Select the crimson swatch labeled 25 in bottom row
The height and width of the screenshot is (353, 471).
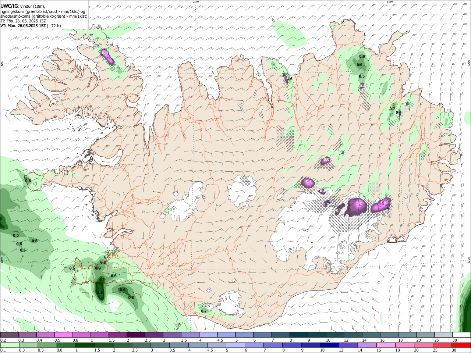(442, 345)
